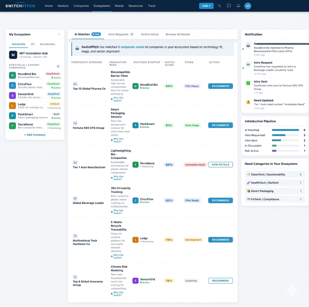
Task: Recommend PackSmart for Fortune 500 CPG
Action: (x=220, y=125)
